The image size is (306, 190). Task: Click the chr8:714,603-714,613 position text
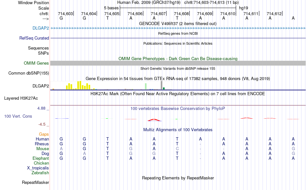[211, 3]
